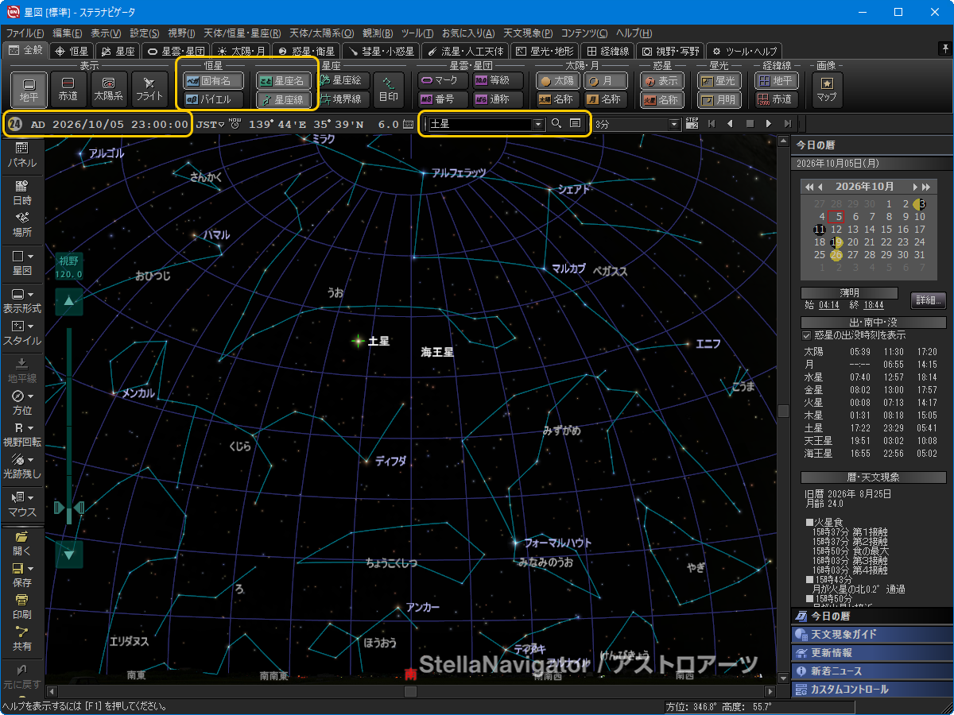This screenshot has width=954, height=715.
Task: Click the 場所 location sidebar icon
Action: 22,225
